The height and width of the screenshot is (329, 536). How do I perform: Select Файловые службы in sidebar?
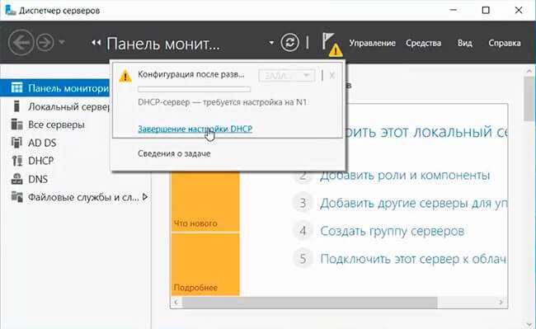point(83,197)
